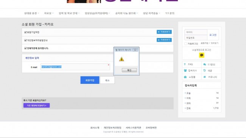Focus the 비밀번호 input field

click(196, 38)
